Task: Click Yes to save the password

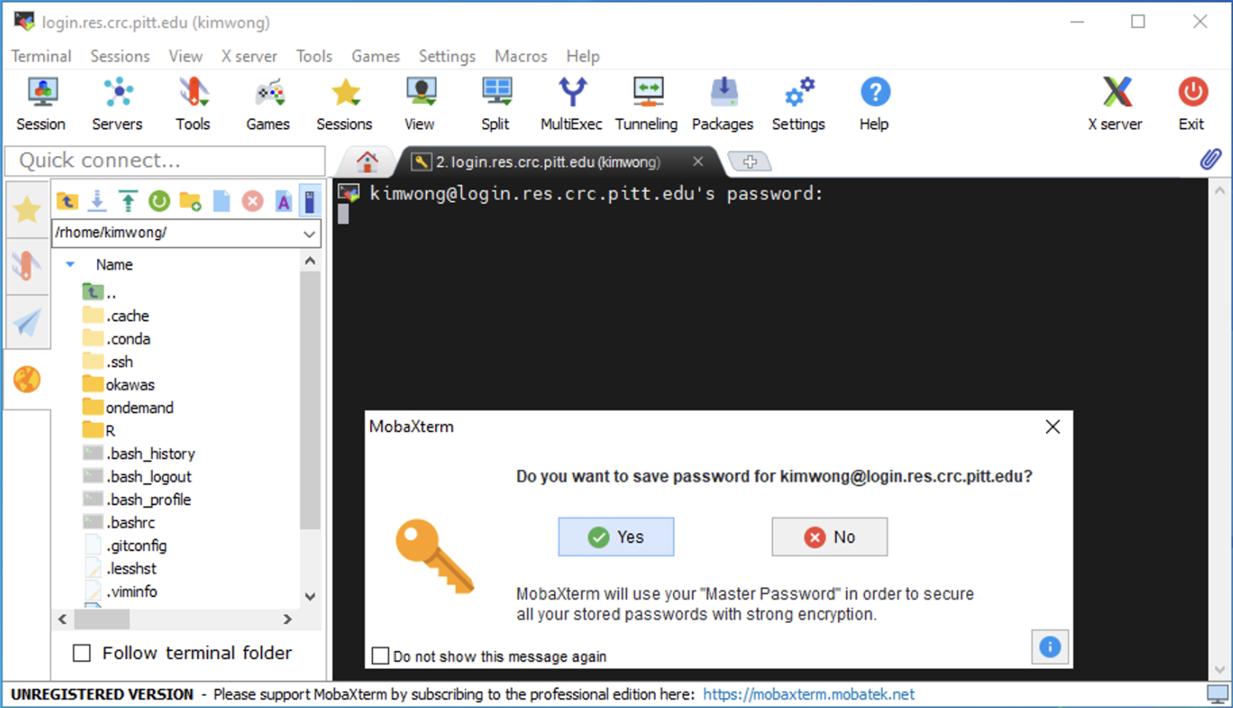Action: pyautogui.click(x=616, y=537)
